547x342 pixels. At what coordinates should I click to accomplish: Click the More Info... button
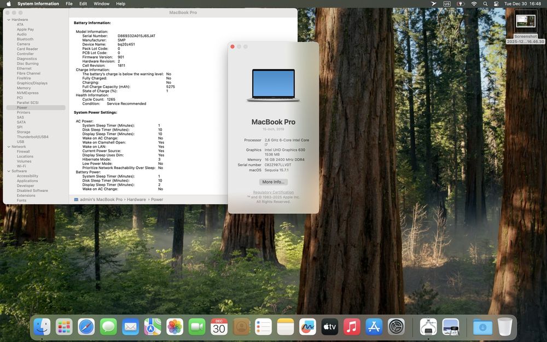coord(273,182)
